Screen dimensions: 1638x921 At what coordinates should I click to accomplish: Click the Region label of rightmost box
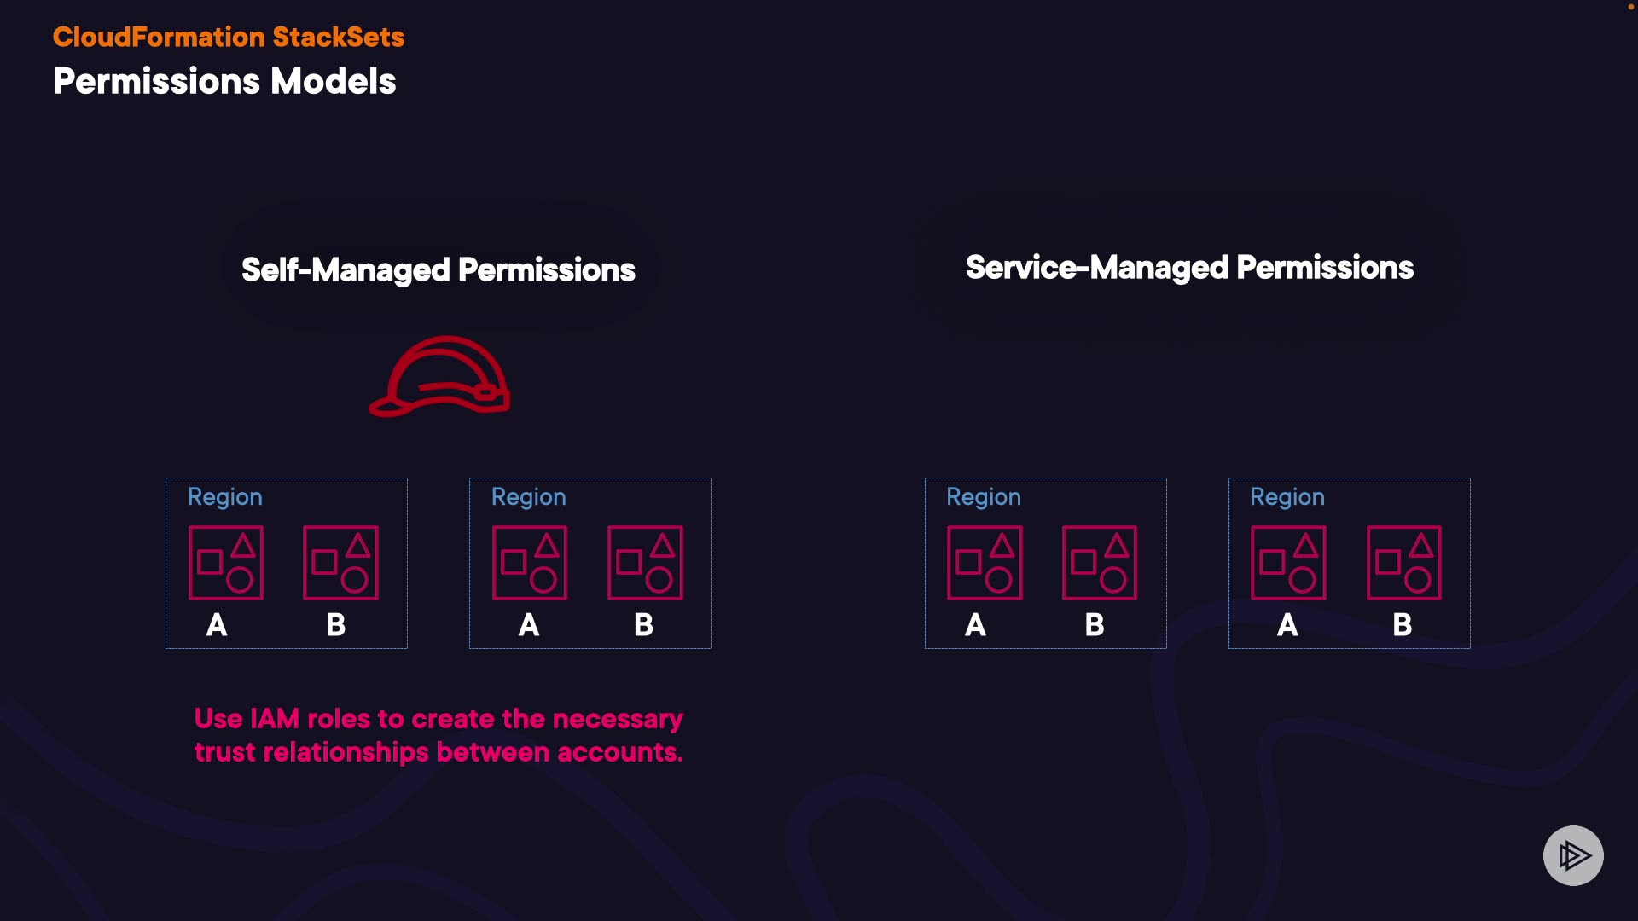[x=1287, y=497]
